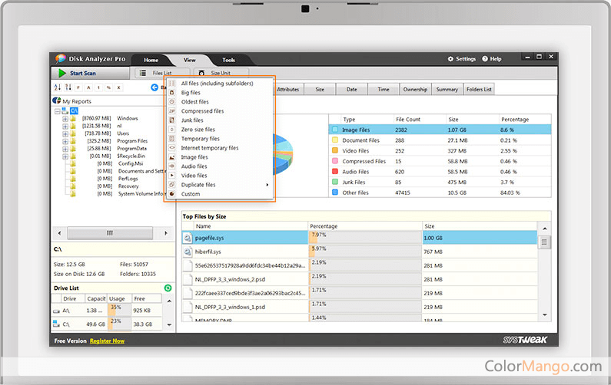
Task: Expand the Windows folder tree node
Action: (x=63, y=119)
